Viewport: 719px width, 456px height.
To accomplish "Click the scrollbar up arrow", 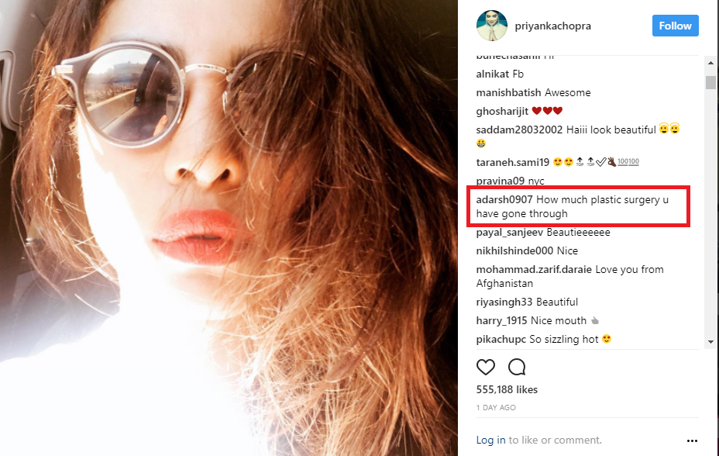I will click(x=710, y=63).
